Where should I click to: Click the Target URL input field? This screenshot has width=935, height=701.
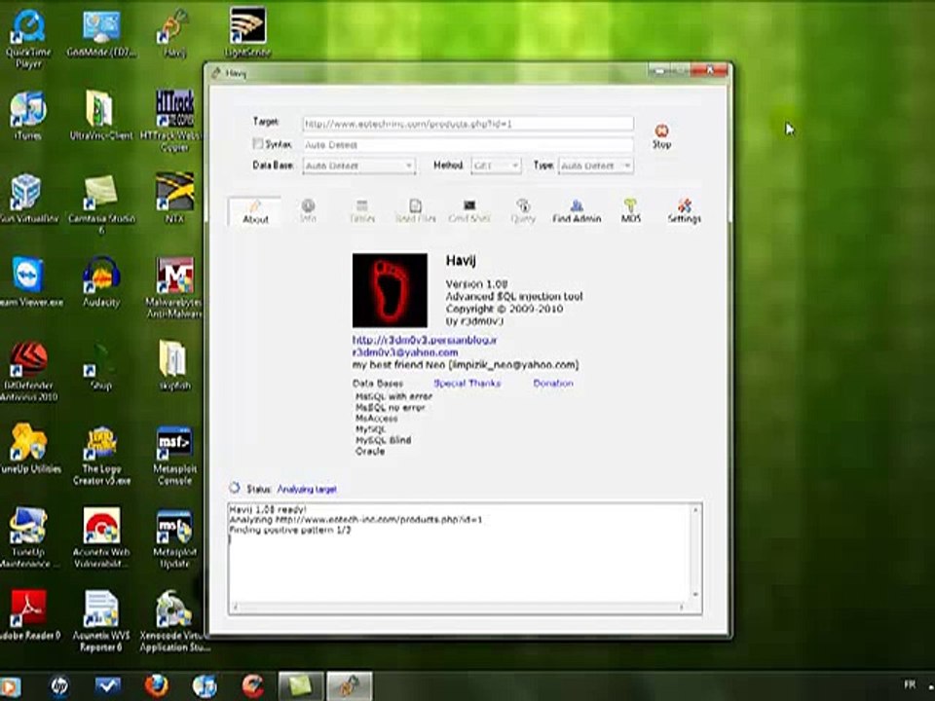point(467,124)
